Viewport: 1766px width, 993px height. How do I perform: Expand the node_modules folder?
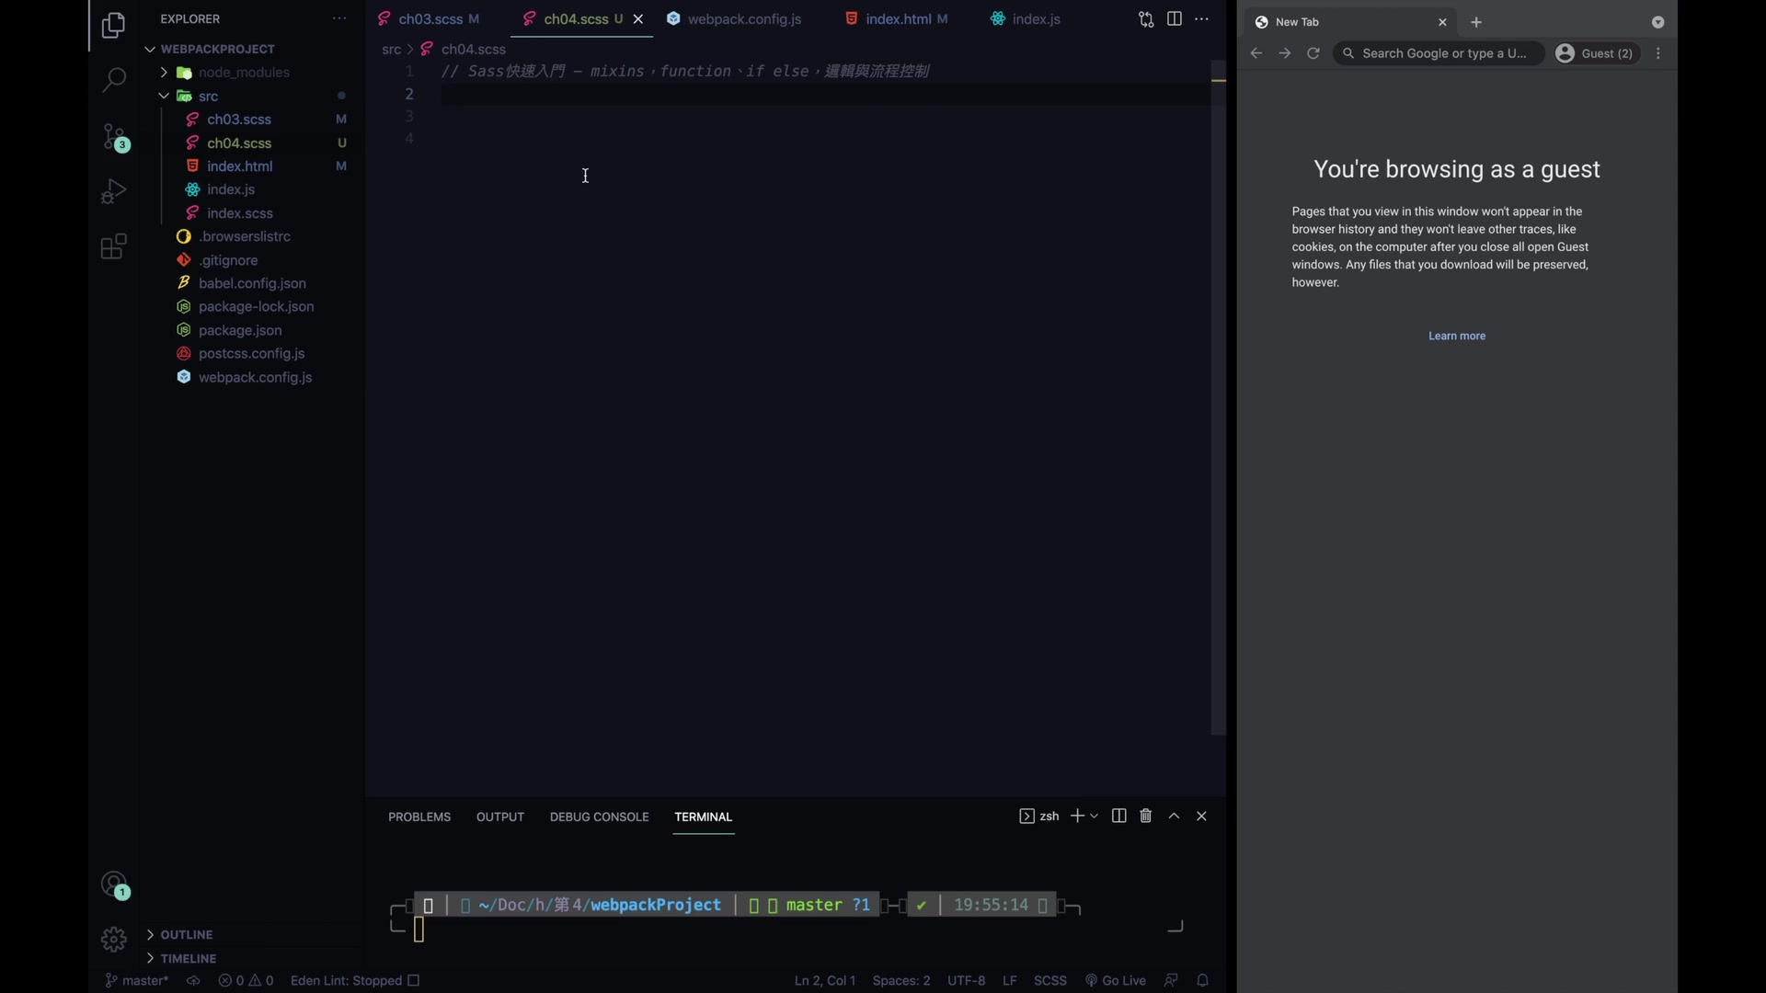[x=164, y=72]
